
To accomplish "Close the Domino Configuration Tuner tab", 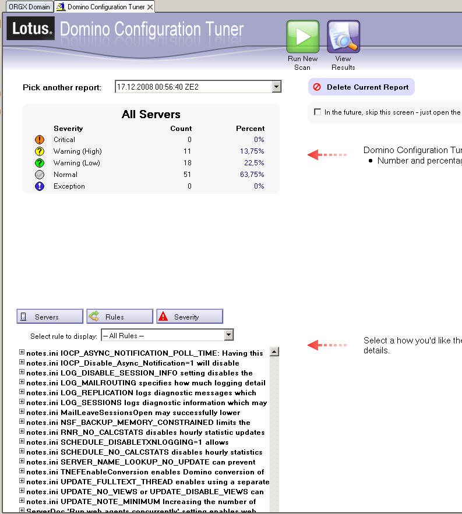I will [x=150, y=7].
